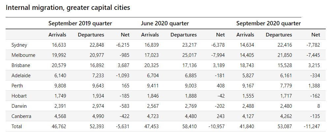Select the September 2020 quarter column group header
Viewport: 331px width, 138px height.
click(268, 23)
